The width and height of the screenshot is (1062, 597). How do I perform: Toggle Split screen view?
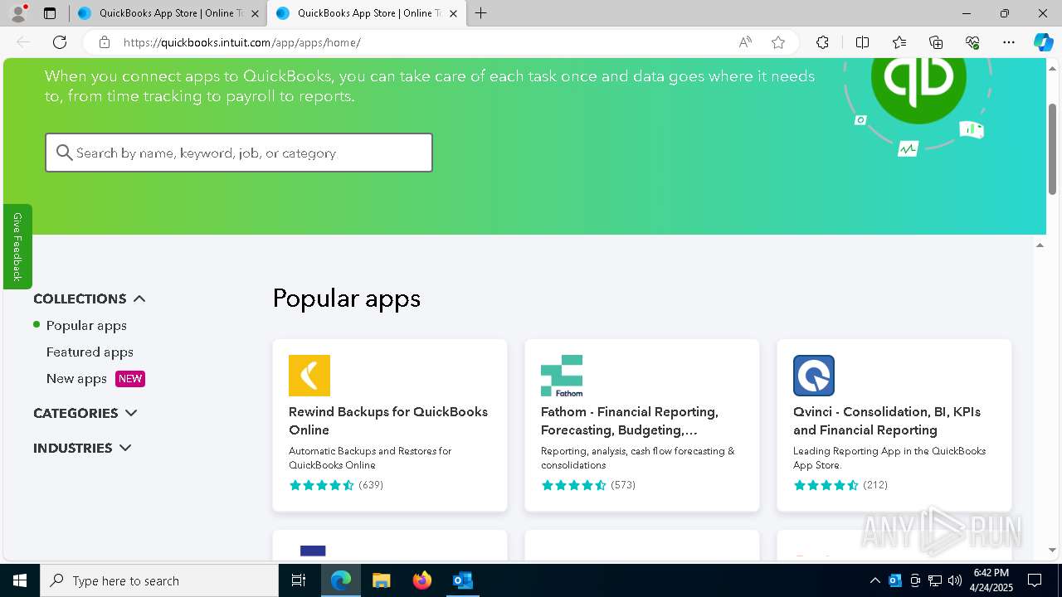click(x=862, y=42)
